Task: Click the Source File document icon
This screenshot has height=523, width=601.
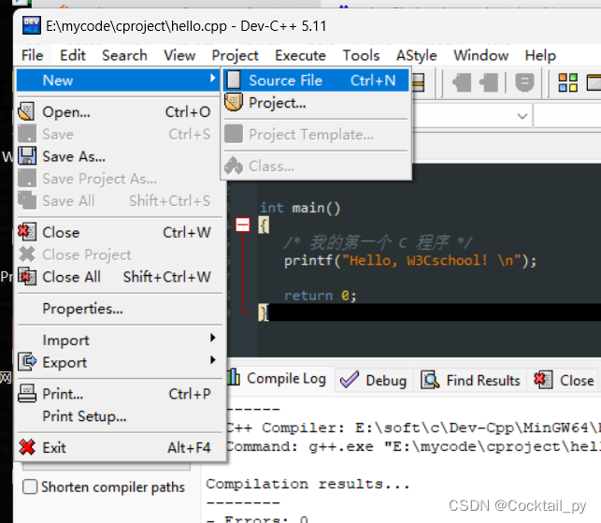Action: click(x=234, y=80)
